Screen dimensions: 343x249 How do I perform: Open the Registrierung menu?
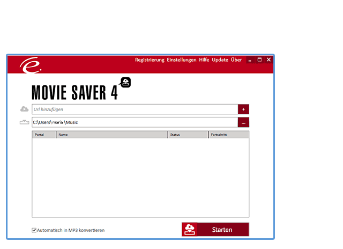[150, 60]
